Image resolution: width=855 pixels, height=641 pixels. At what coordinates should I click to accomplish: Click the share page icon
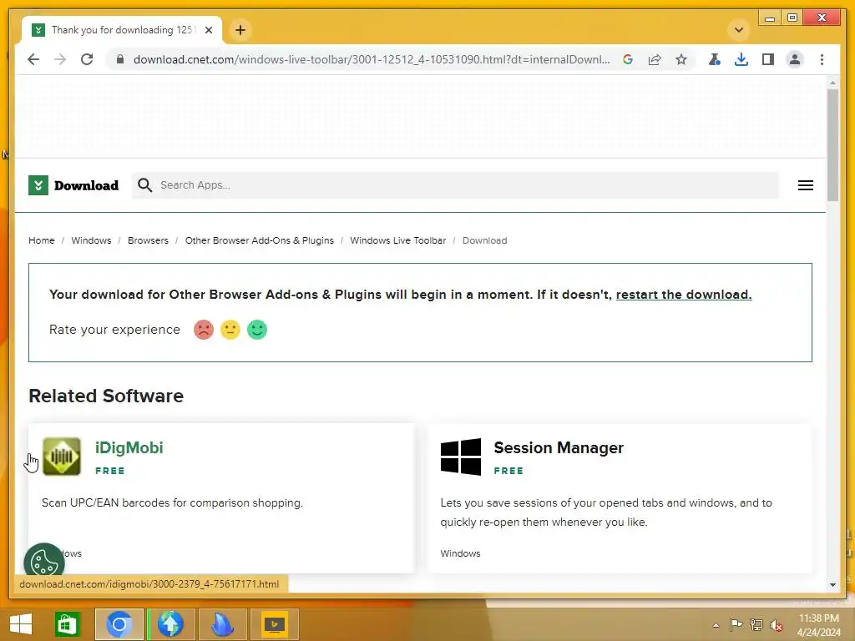click(x=655, y=59)
